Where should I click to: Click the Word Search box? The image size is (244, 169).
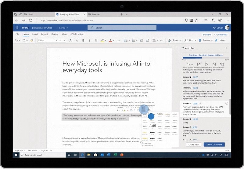tap(122, 28)
